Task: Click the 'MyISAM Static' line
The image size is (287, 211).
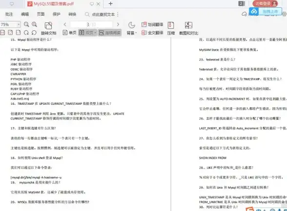Action: tap(228, 50)
